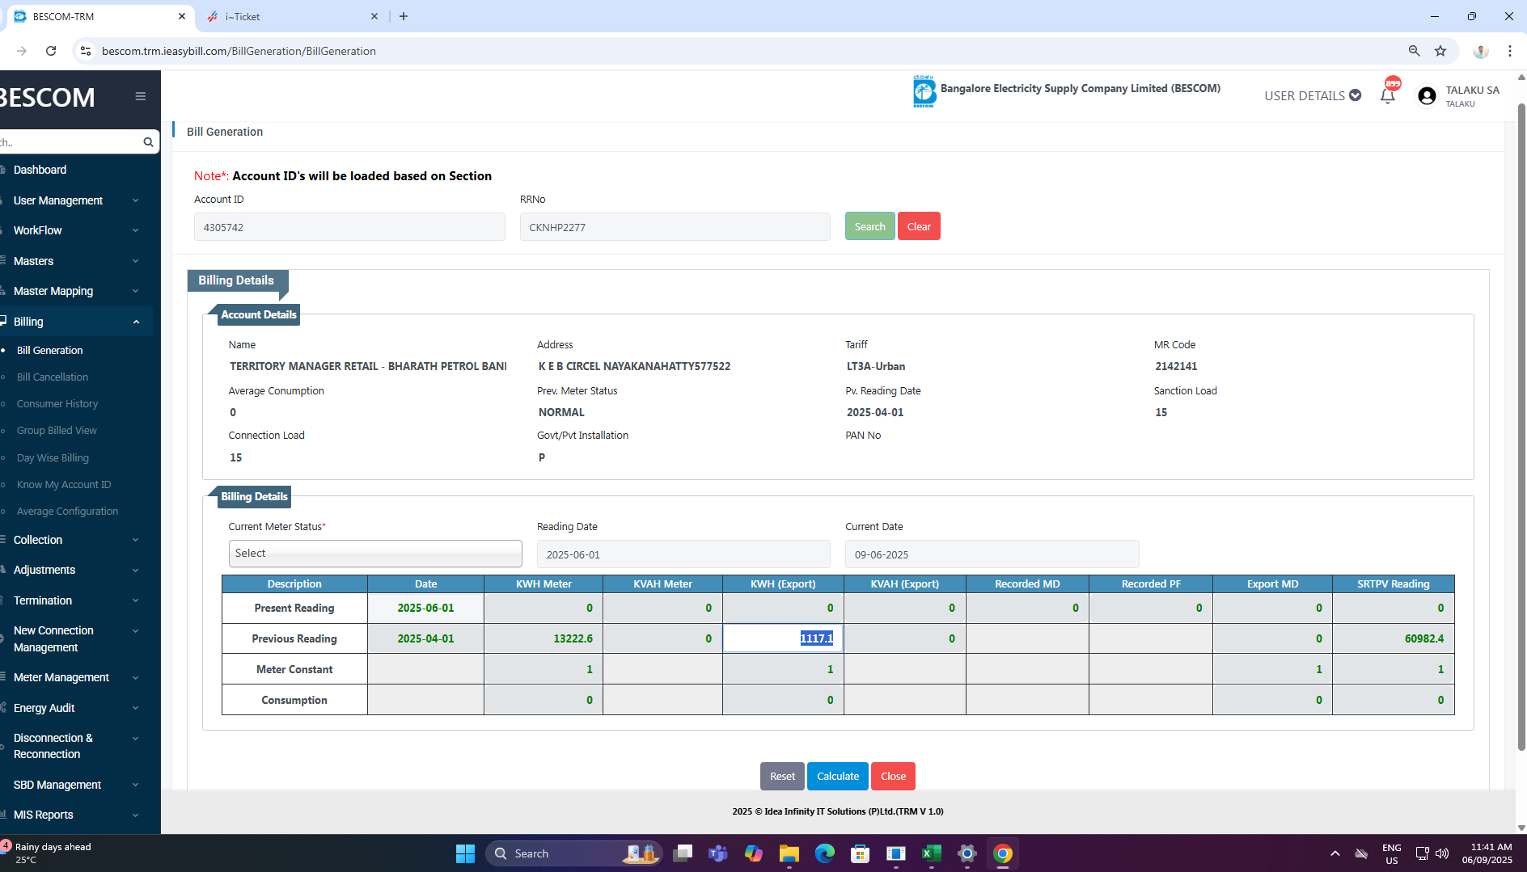Click Previous Reading KWH (Export) field 1117.1
1527x872 pixels.
coord(783,638)
